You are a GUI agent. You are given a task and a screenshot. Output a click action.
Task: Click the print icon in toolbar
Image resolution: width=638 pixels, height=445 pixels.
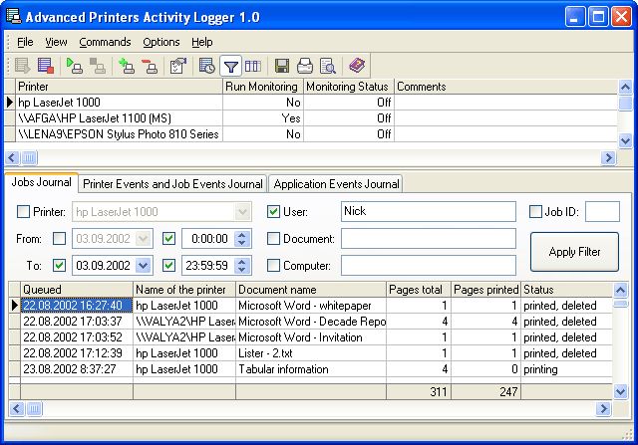305,66
